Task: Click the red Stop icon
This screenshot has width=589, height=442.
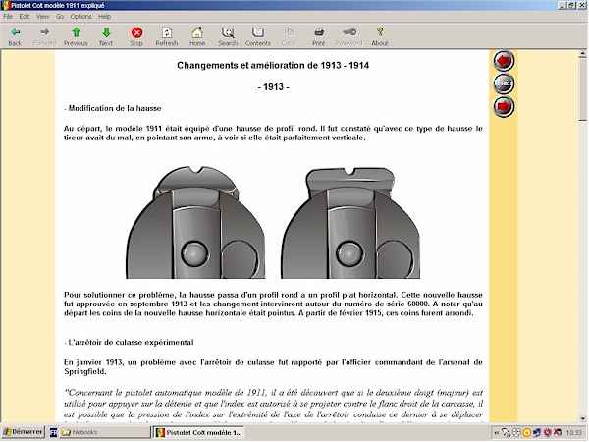Action: click(x=136, y=32)
